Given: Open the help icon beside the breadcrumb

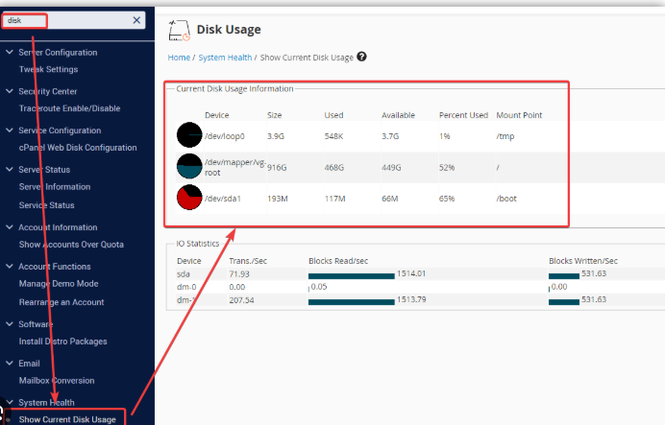Looking at the screenshot, I should click(361, 57).
